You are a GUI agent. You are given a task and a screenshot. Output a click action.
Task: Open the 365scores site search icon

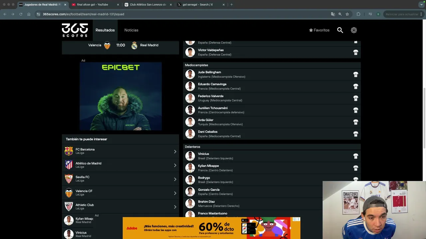[x=340, y=30]
